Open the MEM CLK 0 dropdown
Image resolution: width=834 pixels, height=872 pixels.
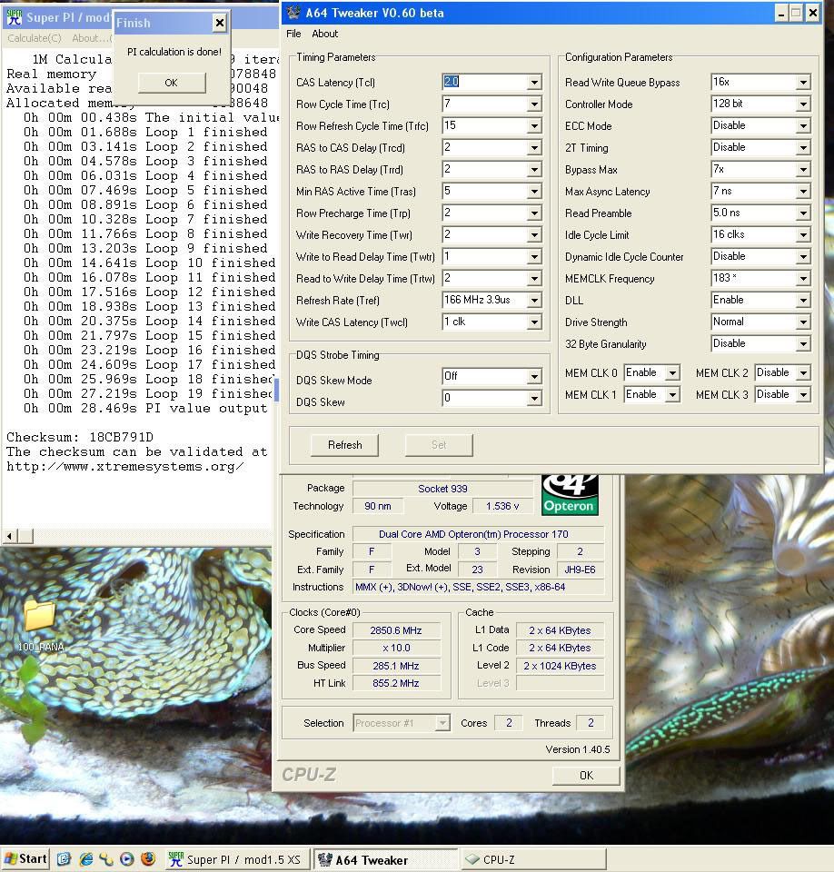coord(672,372)
